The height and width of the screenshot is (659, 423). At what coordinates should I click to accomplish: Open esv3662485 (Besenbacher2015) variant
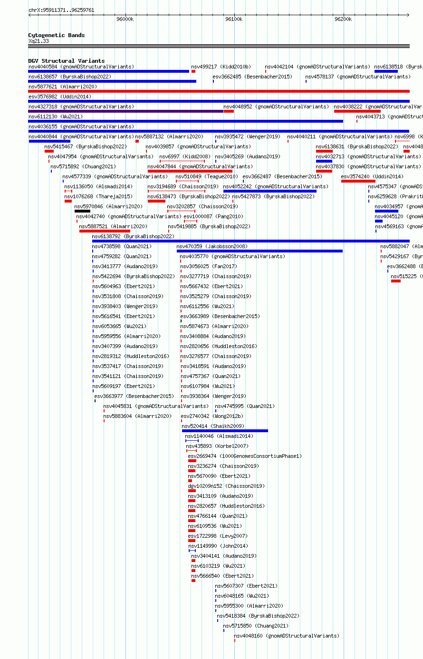(x=252, y=77)
